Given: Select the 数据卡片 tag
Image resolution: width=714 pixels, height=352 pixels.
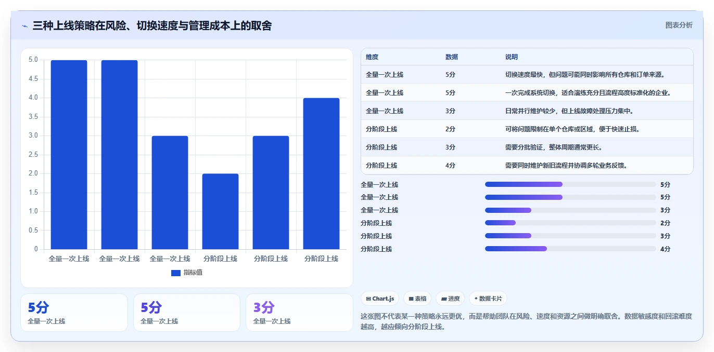Looking at the screenshot, I should point(488,299).
